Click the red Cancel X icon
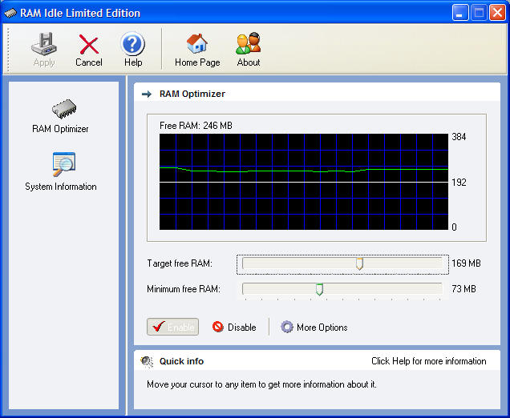This screenshot has height=418, width=510. point(88,45)
